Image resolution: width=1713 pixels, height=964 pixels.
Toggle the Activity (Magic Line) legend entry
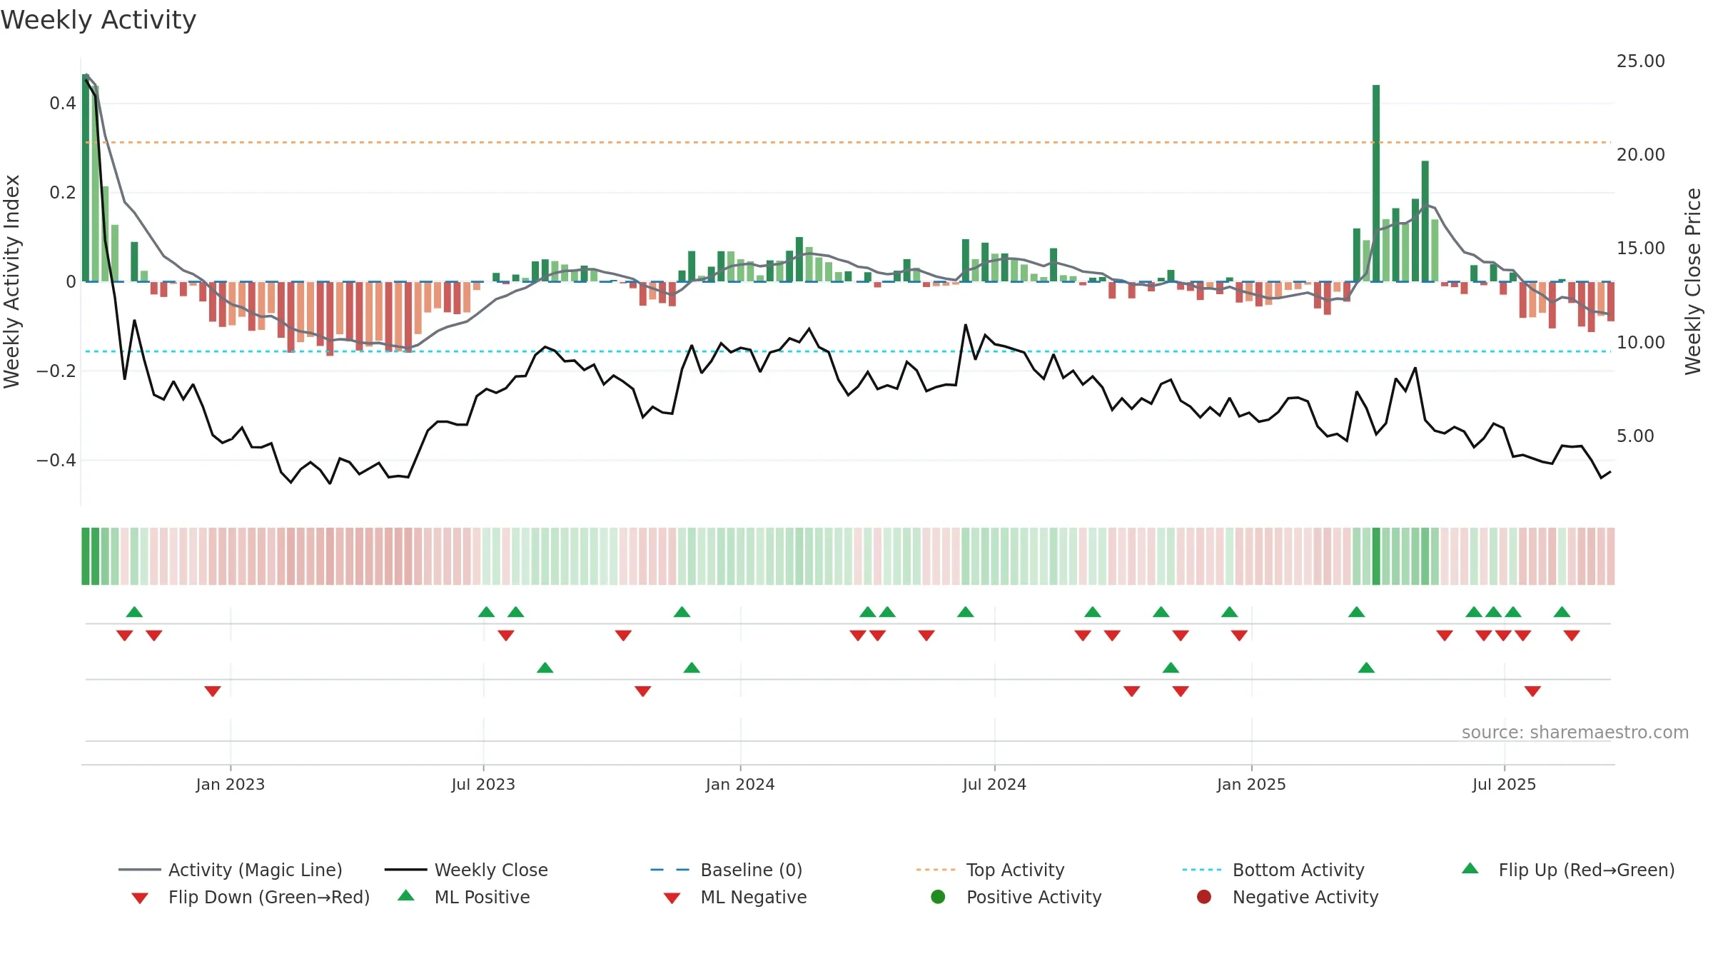pos(231,870)
